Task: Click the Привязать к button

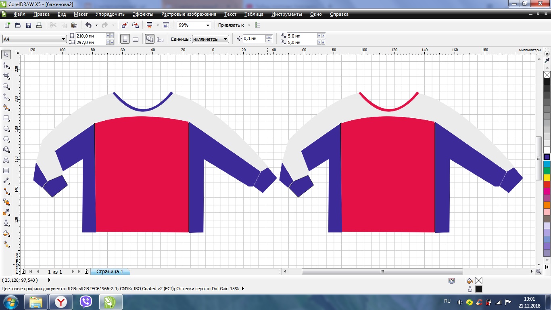Action: point(231,25)
